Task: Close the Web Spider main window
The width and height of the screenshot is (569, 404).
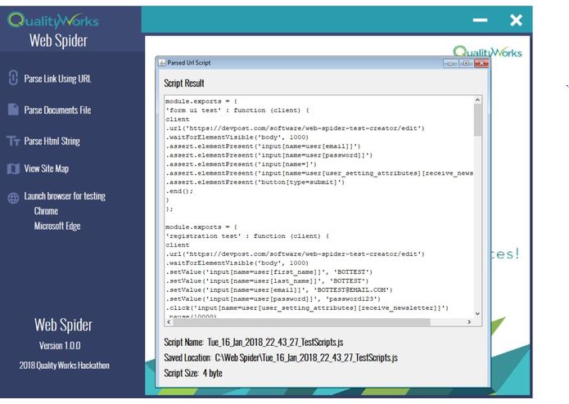Action: point(516,20)
